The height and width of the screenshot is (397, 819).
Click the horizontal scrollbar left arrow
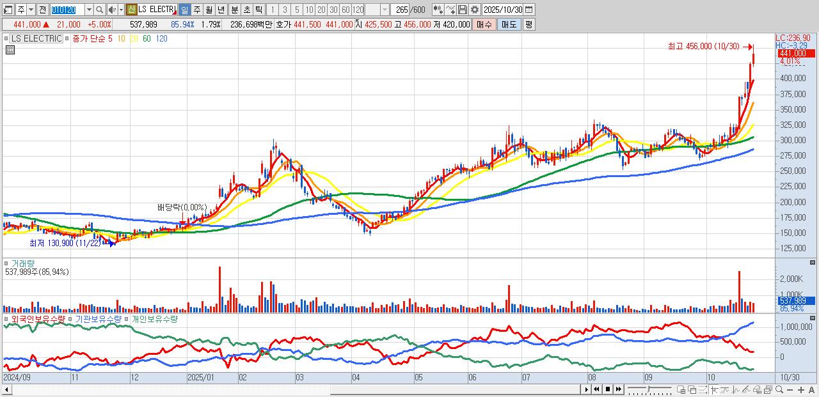(6, 389)
